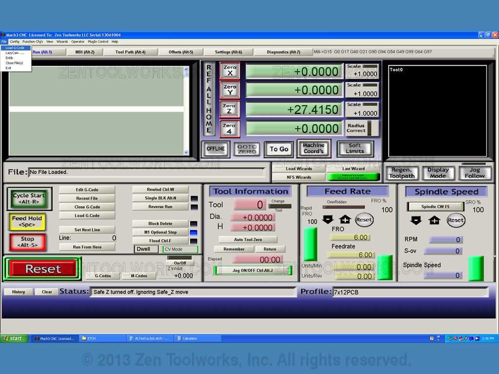Zero the X axis DRO

click(230, 71)
